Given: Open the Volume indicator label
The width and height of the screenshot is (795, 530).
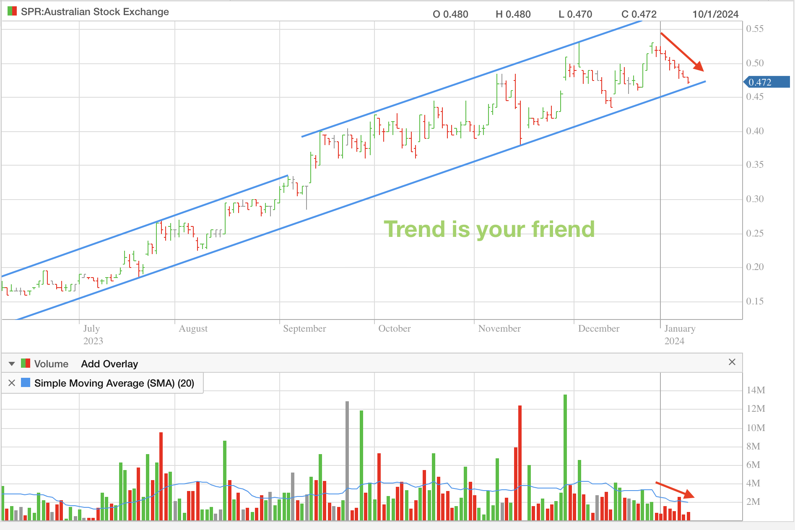Looking at the screenshot, I should 51,364.
